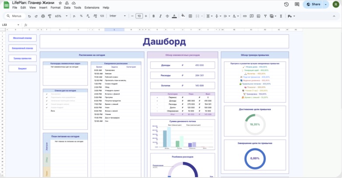Open the Insert menu

coord(43,7)
